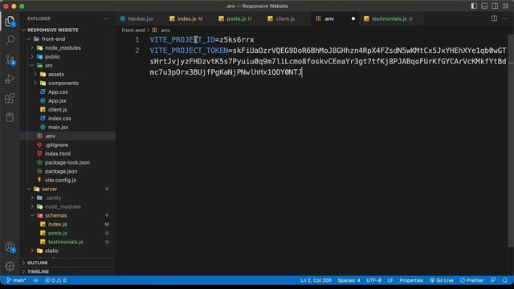The height and width of the screenshot is (289, 514).
Task: Switch to index.js editor tab
Action: [187, 18]
